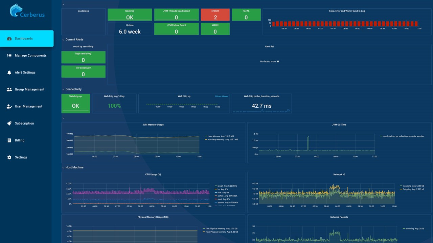433x243 pixels.
Task: Open Physical Memory Usage (MB) panel title
Action: tap(153, 217)
